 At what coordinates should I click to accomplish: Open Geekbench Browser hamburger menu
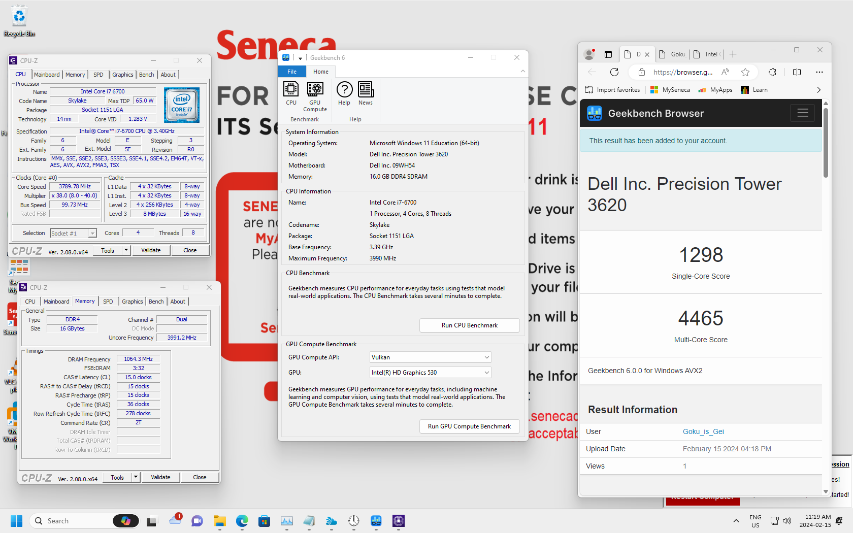803,113
